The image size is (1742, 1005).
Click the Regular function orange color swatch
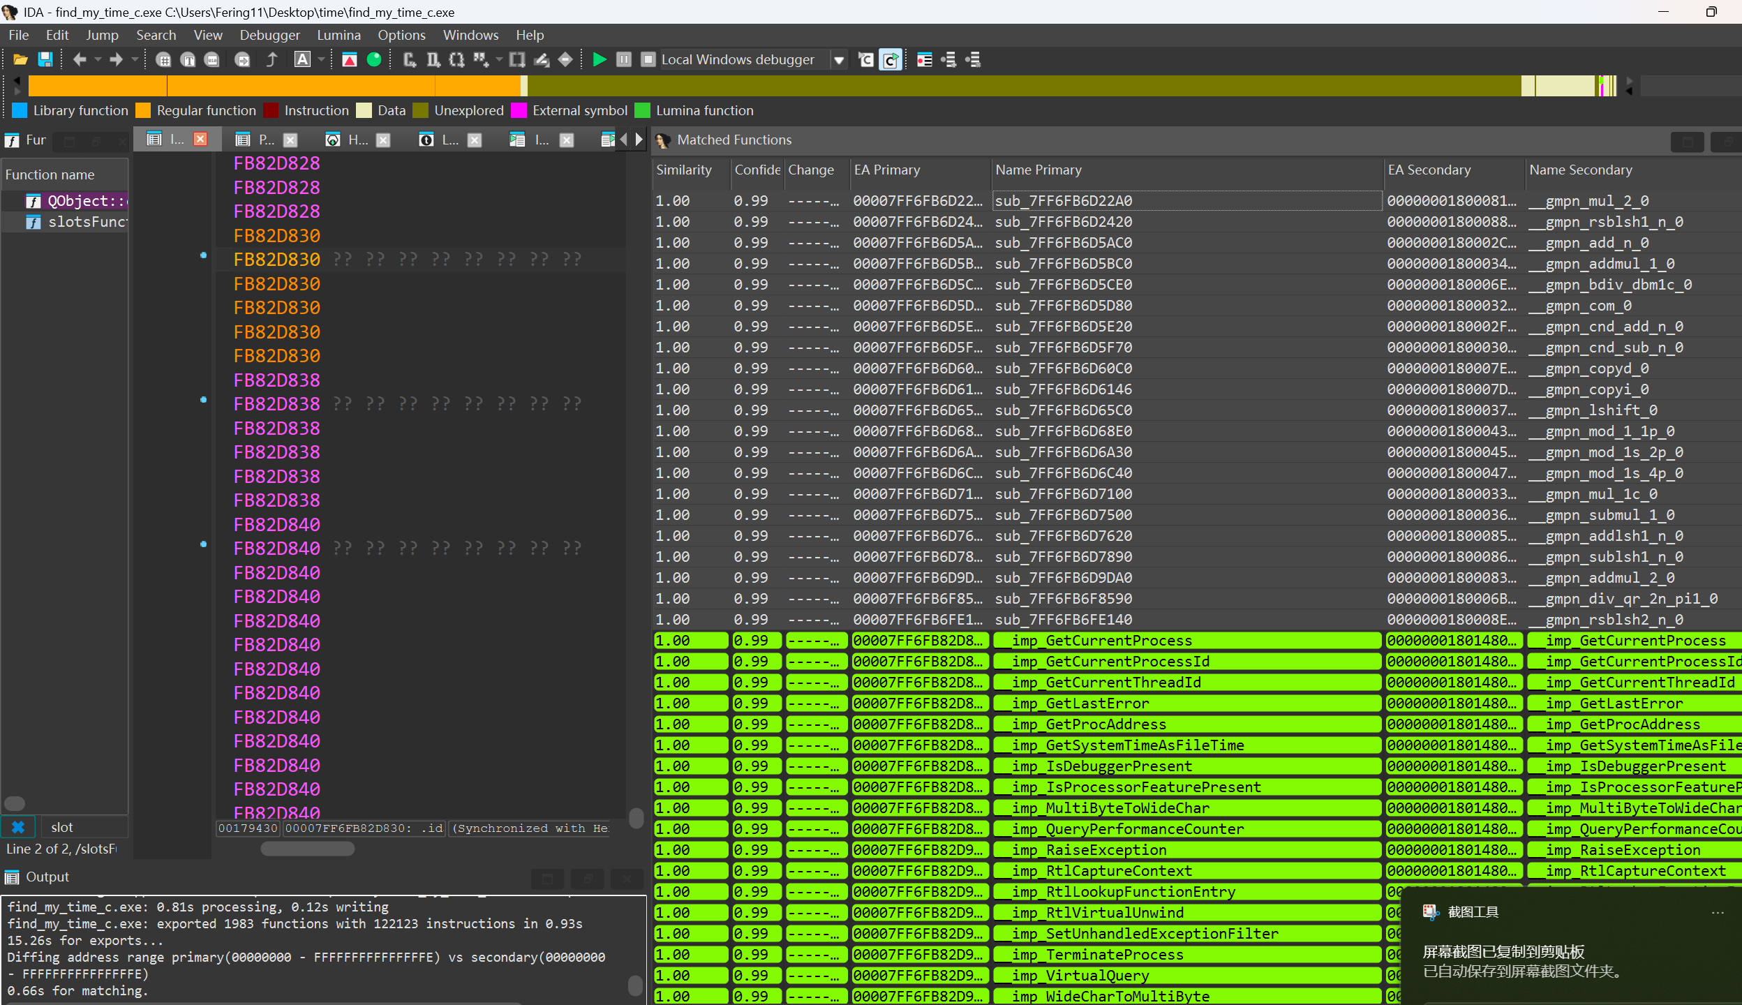click(143, 111)
